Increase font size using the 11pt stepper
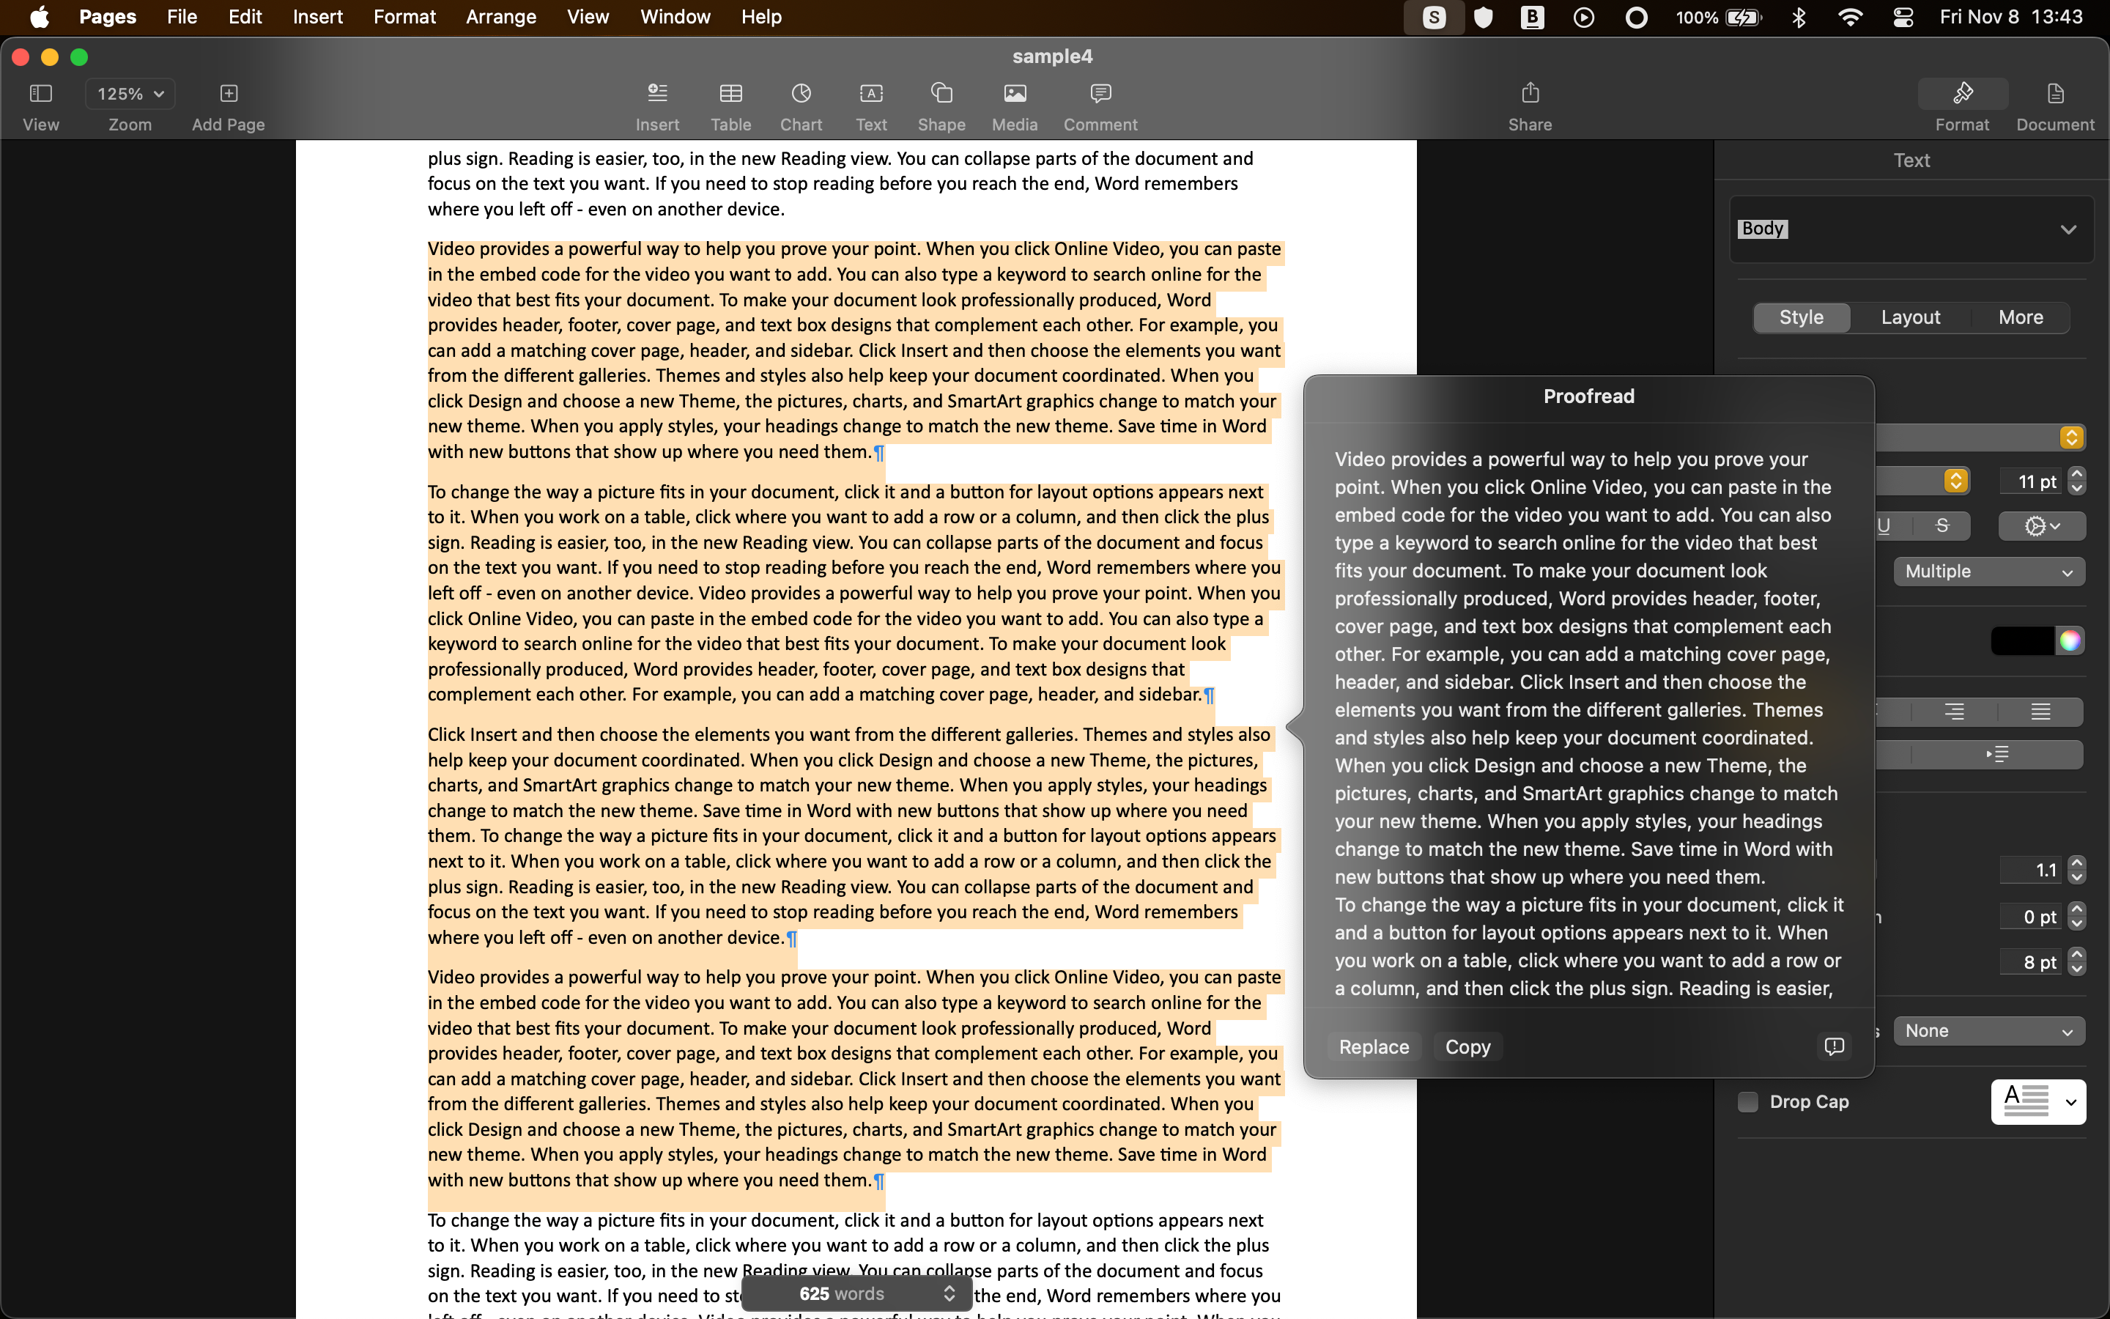The image size is (2110, 1319). 2078,473
